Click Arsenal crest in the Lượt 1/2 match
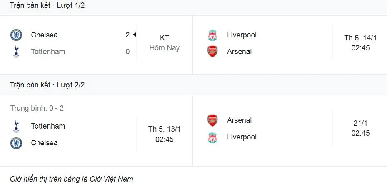 click(212, 52)
